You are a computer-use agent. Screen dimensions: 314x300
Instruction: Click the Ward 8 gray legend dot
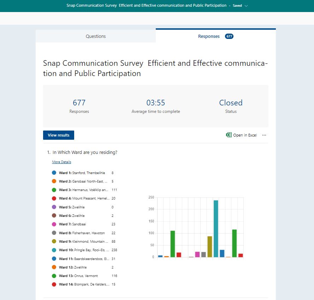[54, 233]
